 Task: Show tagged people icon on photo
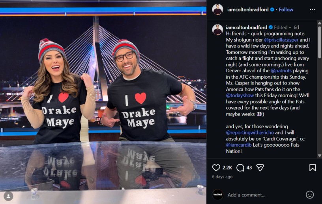tap(8, 196)
